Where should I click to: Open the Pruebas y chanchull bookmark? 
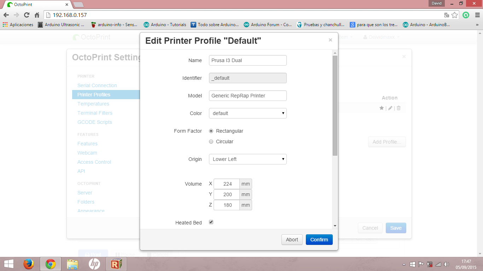coord(321,25)
